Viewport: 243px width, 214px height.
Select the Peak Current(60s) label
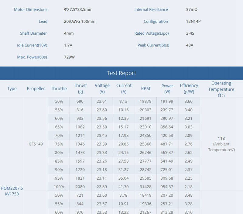pyautogui.click(x=153, y=45)
